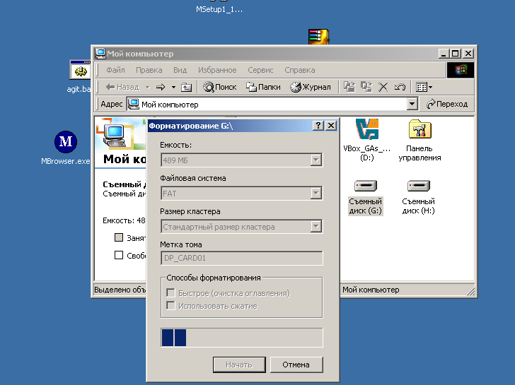Click the Copy To toolbar icon
Image resolution: width=515 pixels, height=385 pixels.
pyautogui.click(x=366, y=87)
